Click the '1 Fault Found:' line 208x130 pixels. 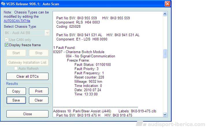64,48
